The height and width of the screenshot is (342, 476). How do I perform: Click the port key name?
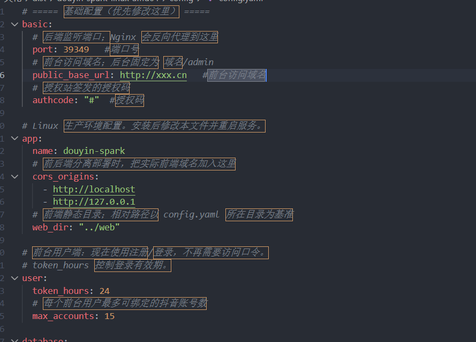[42, 49]
